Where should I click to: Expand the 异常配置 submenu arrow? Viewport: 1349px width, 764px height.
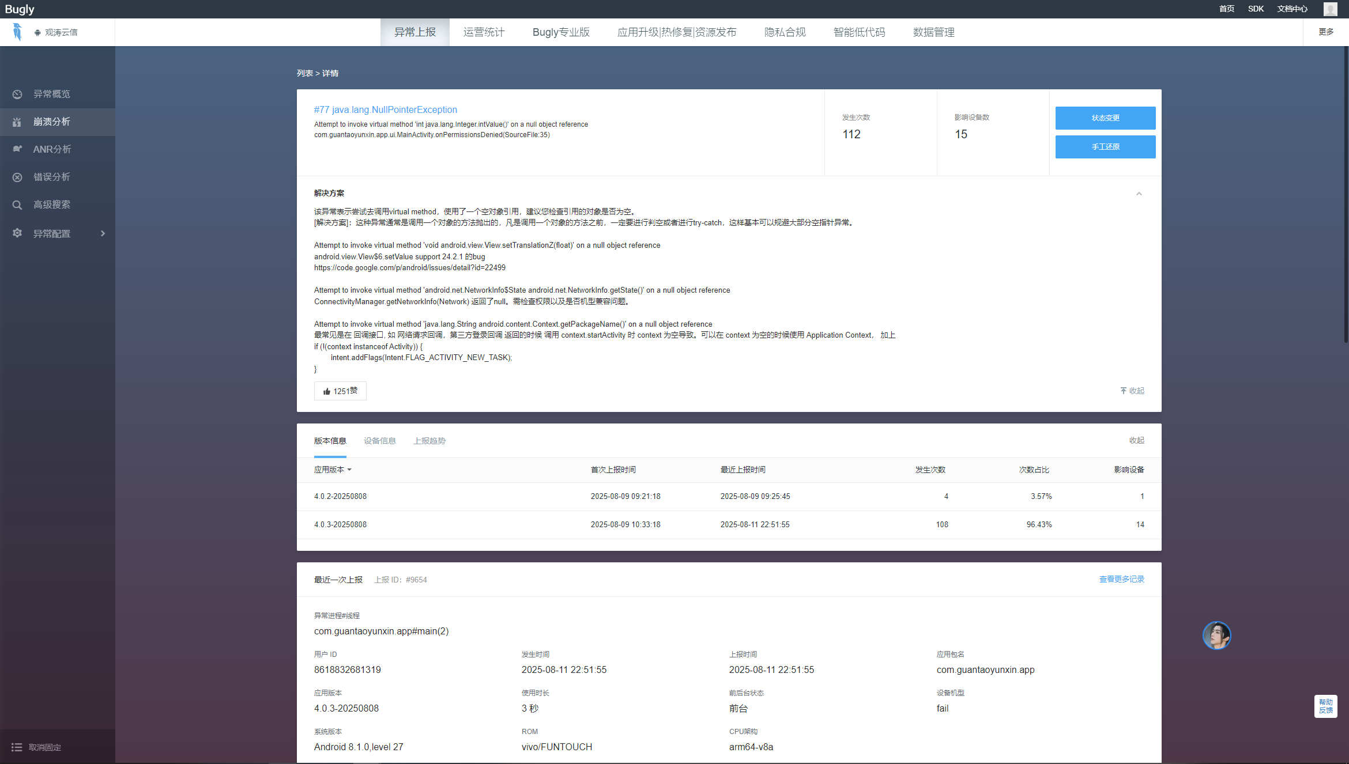[103, 233]
